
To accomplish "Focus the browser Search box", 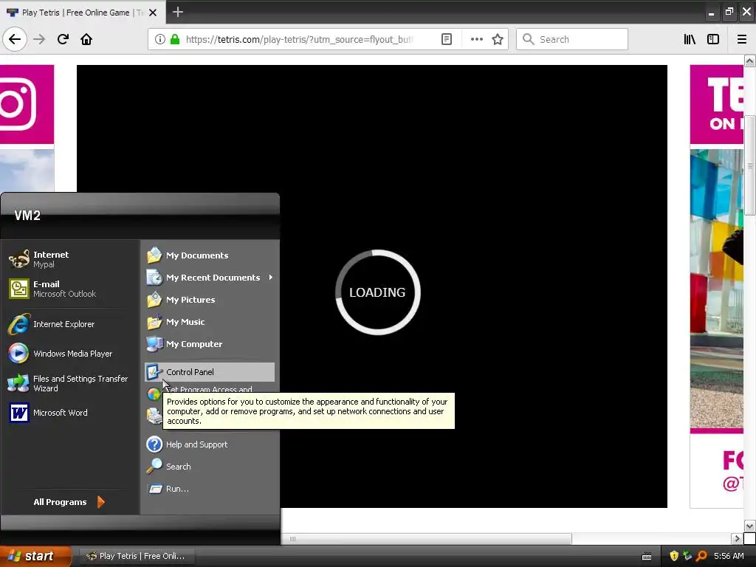I will click(x=572, y=39).
